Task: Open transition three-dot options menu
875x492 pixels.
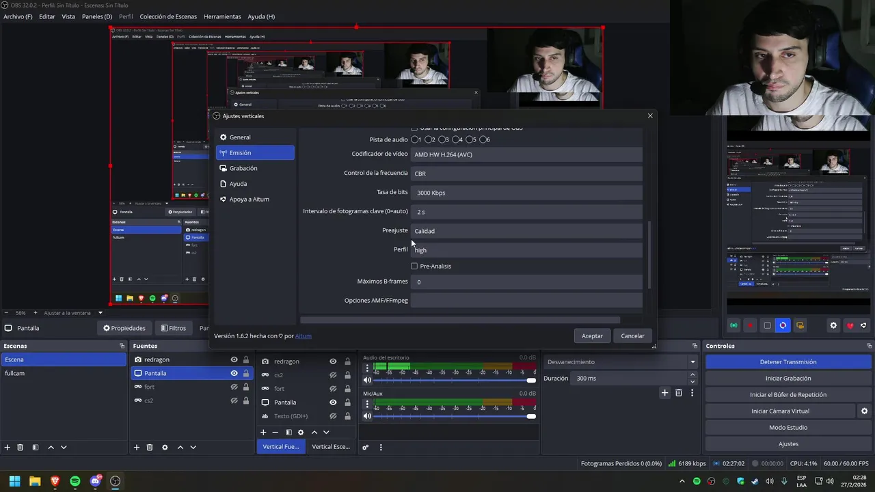Action: pos(692,392)
